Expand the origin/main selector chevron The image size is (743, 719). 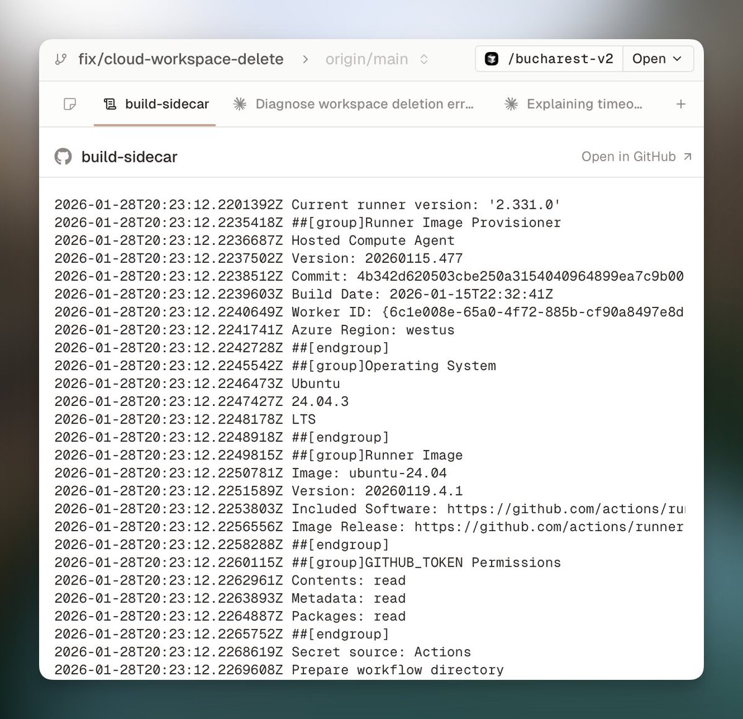424,59
